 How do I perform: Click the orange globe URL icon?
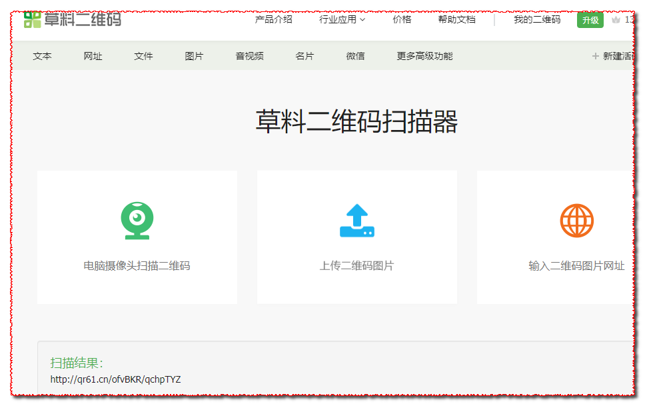point(576,221)
